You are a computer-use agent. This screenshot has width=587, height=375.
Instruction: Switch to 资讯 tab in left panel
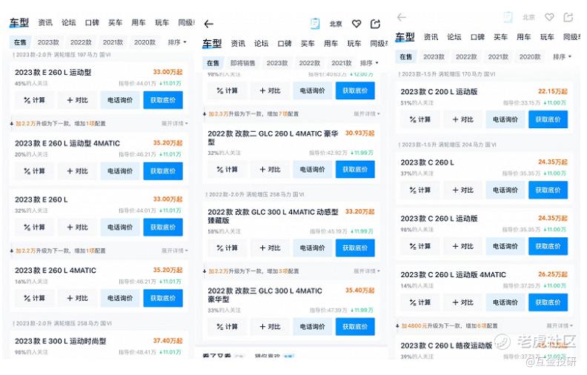(45, 23)
